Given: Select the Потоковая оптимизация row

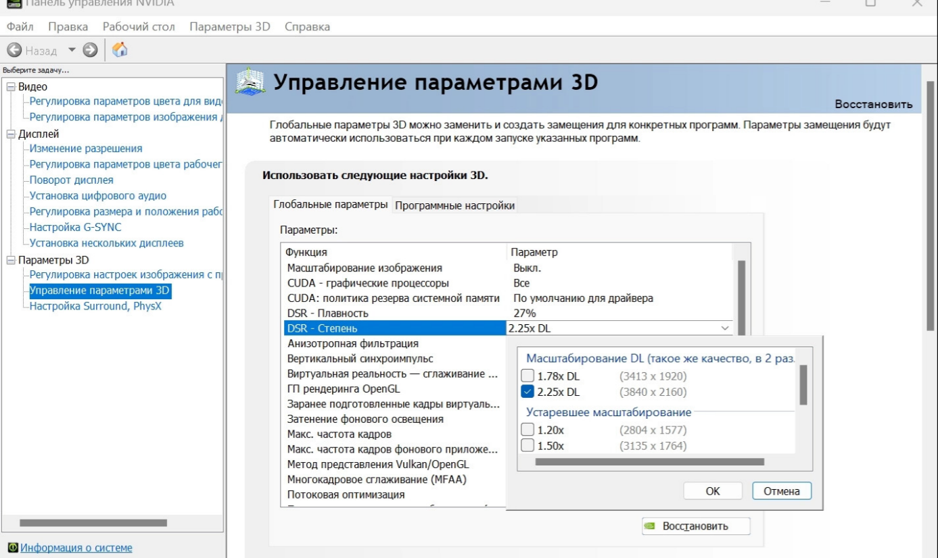Looking at the screenshot, I should point(394,494).
